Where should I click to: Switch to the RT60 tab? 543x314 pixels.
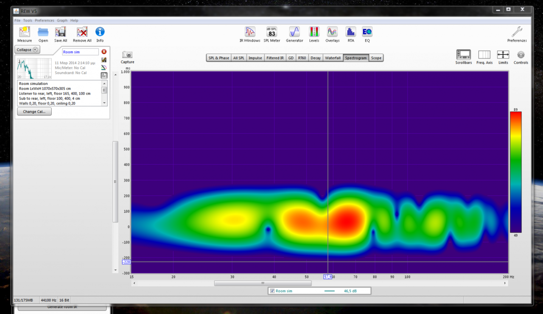click(x=302, y=58)
